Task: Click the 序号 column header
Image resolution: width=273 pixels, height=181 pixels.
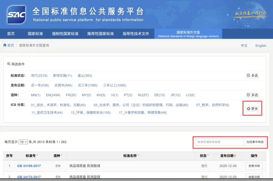Action: 9,156
